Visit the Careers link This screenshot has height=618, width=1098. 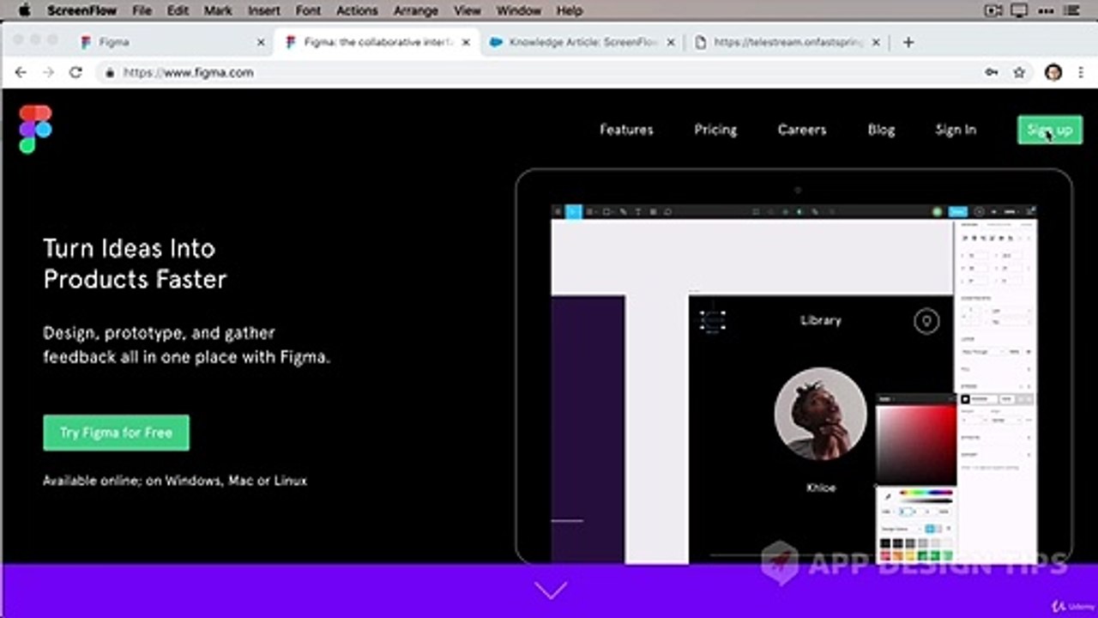pos(802,130)
